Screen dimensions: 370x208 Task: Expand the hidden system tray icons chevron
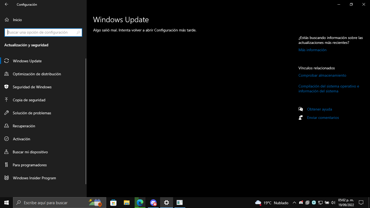(294, 203)
